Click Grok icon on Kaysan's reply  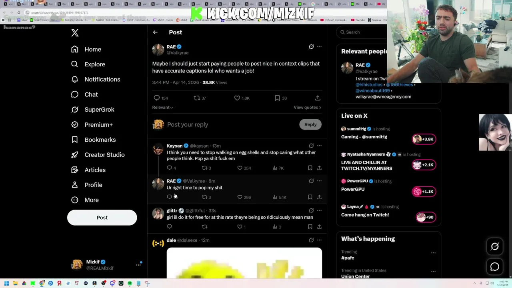pos(311,146)
